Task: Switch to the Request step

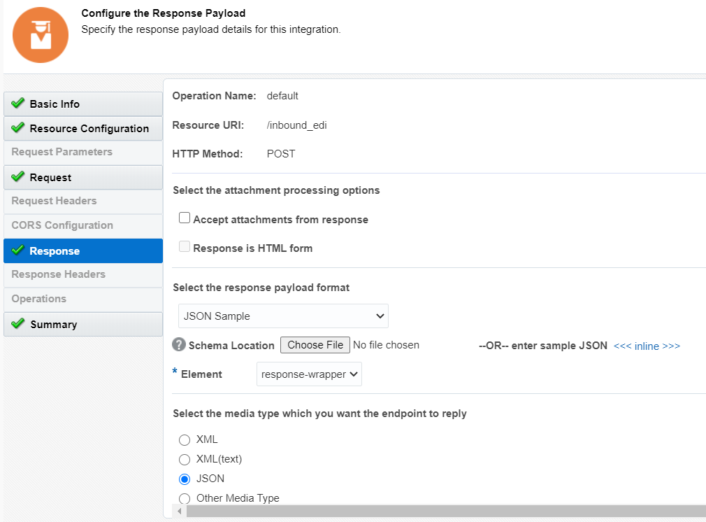Action: click(83, 177)
